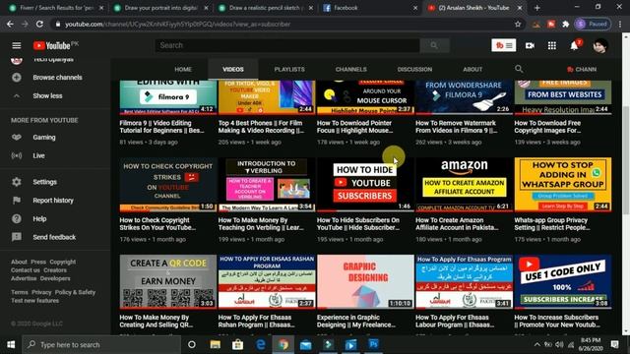The width and height of the screenshot is (630, 354).
Task: Switch to the Fiverr Search Results tab
Action: [56, 8]
